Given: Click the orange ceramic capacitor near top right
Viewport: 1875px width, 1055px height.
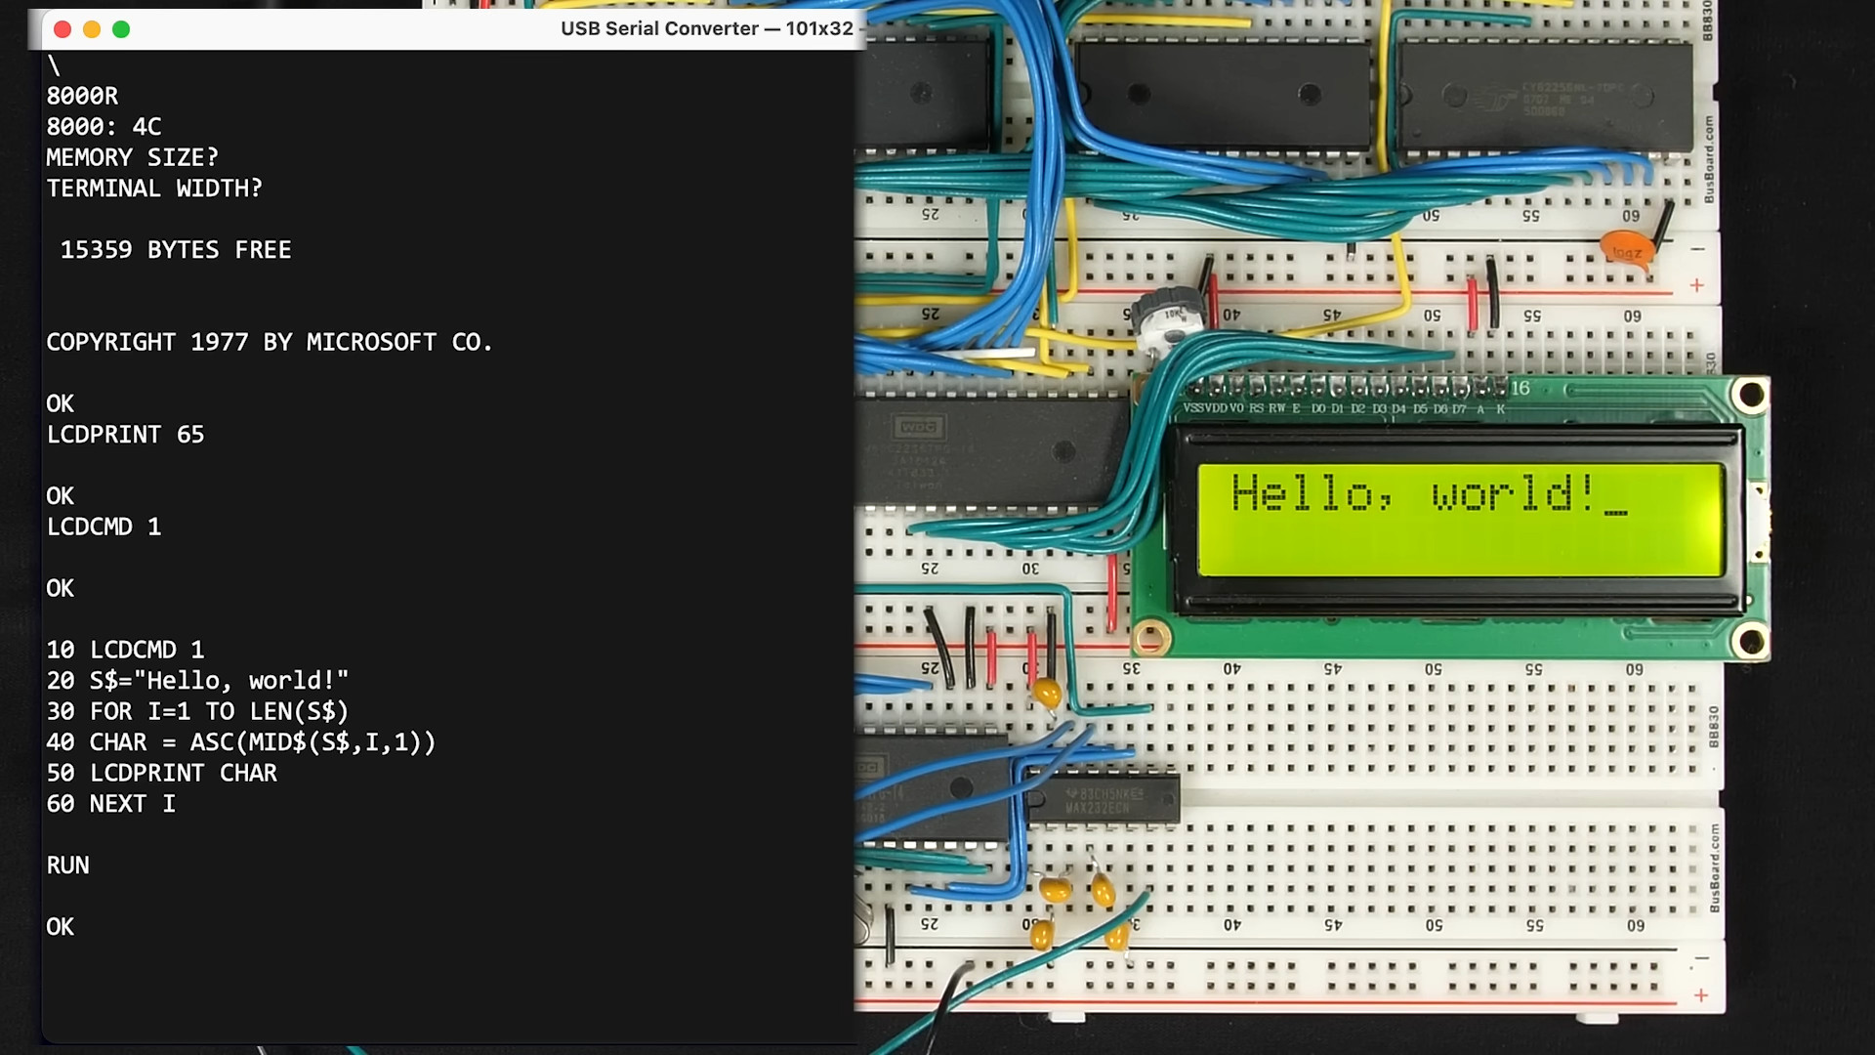Looking at the screenshot, I should pos(1625,248).
